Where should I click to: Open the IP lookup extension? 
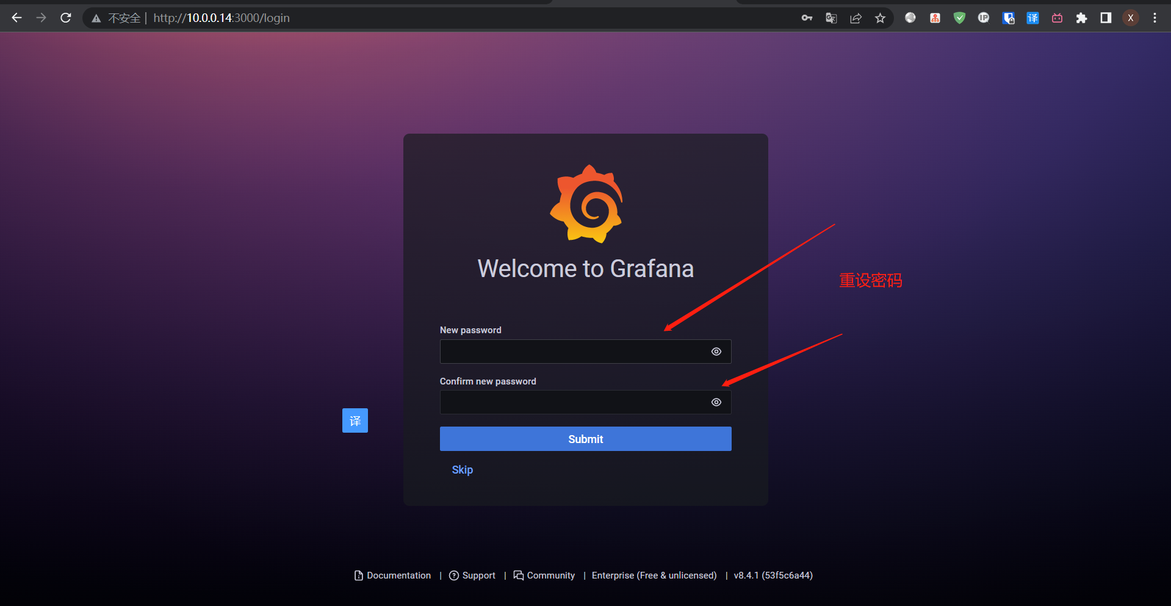984,18
